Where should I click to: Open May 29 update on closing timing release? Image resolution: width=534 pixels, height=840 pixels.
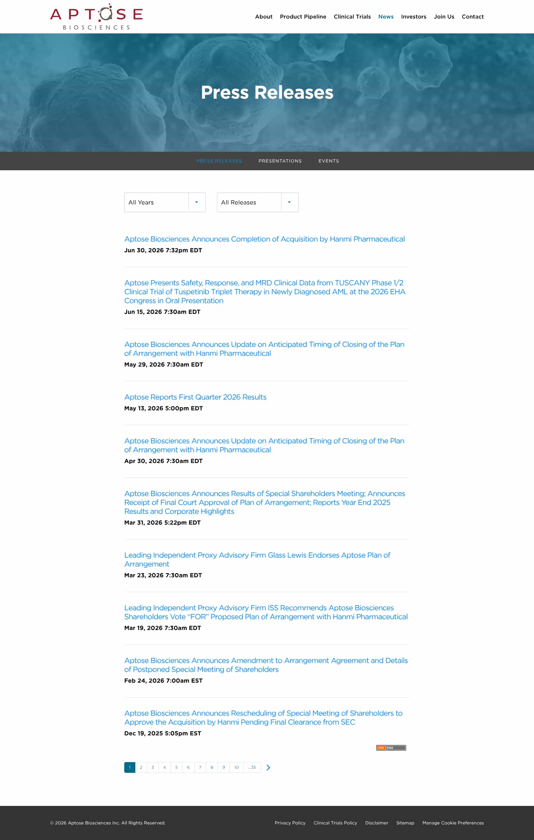264,349
